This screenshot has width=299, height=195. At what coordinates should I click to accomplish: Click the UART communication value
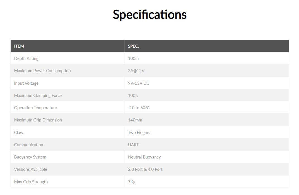click(x=133, y=145)
